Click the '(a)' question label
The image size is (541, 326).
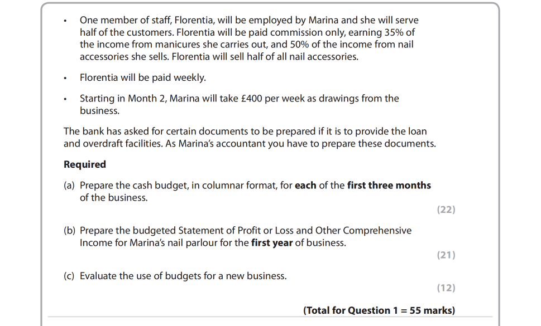tap(69, 185)
